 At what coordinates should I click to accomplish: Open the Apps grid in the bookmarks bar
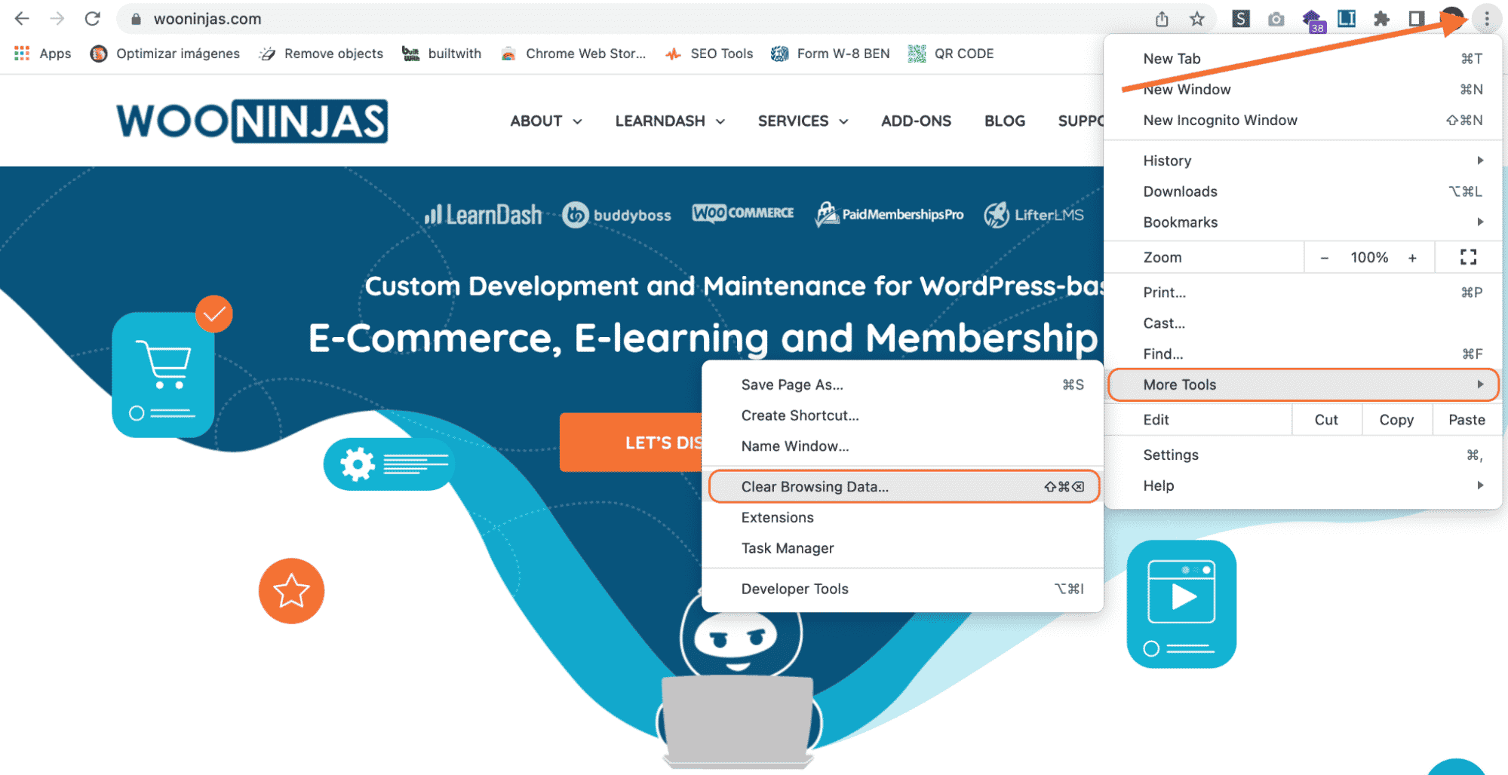43,54
